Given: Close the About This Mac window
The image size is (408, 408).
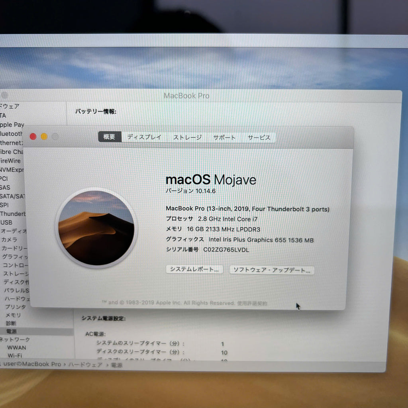Looking at the screenshot, I should 33,136.
